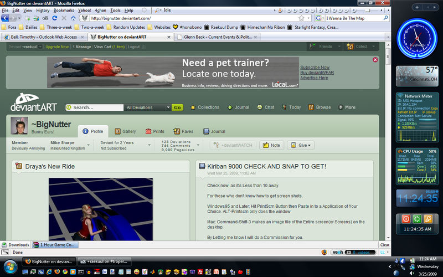Reload the page with Firefox refresh icon
Viewport: 443px width, 277px height.
tap(55, 18)
